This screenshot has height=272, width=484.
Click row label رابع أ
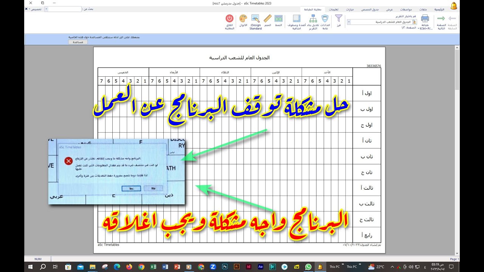[367, 235]
